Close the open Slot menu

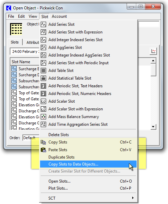point(44,16)
